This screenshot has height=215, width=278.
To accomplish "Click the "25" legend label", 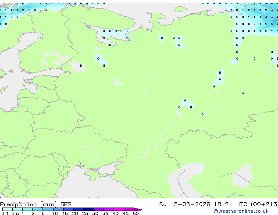I will pyautogui.click(x=85, y=213).
